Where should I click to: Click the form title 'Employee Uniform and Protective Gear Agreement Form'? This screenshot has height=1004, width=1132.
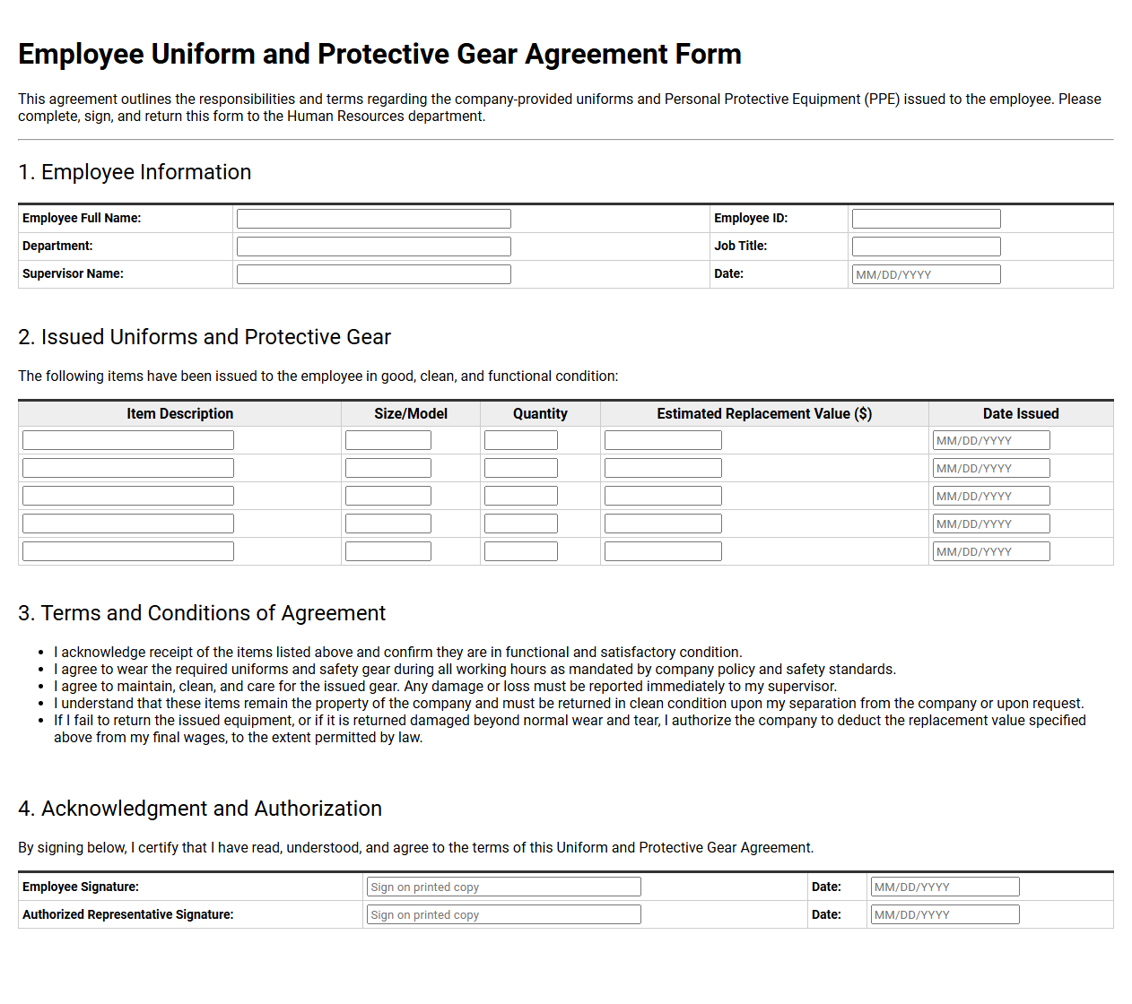click(x=379, y=54)
